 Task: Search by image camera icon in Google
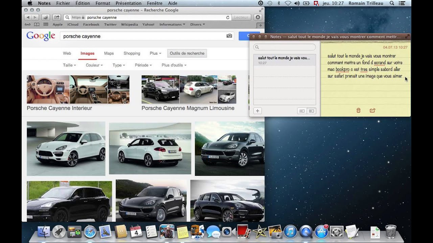click(229, 36)
